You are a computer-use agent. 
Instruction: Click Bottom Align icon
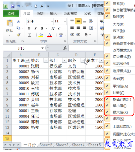pos(85,21)
